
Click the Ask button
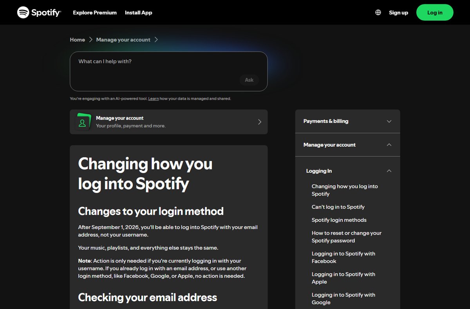tap(249, 80)
